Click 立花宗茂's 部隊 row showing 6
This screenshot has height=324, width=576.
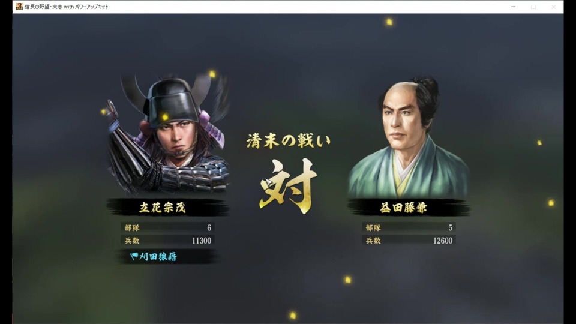(168, 228)
